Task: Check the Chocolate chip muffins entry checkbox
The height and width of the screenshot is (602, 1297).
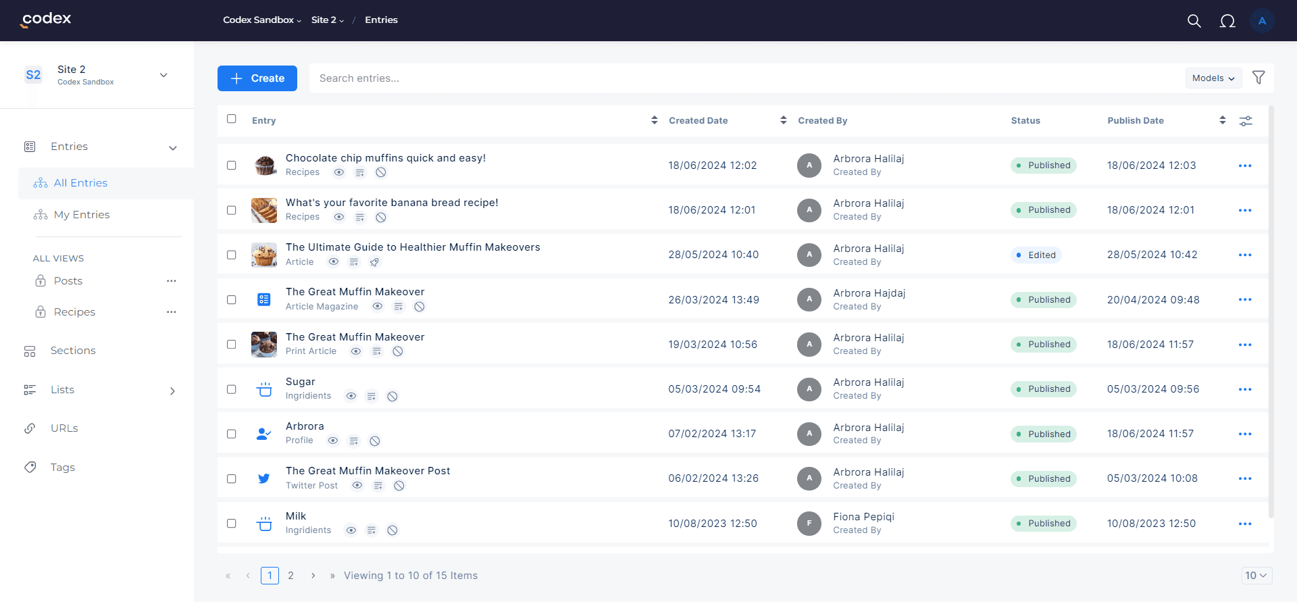Action: coord(232,166)
